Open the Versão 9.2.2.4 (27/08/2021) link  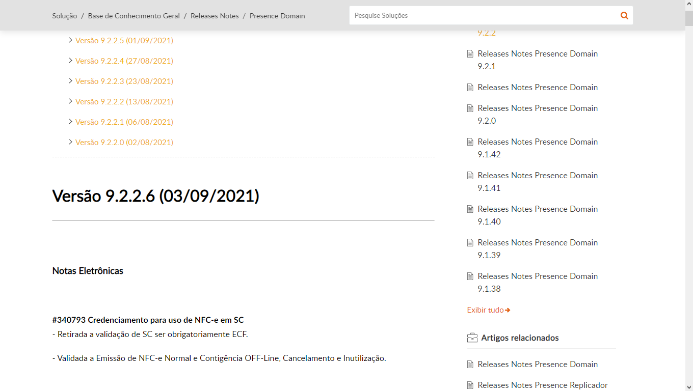[124, 61]
